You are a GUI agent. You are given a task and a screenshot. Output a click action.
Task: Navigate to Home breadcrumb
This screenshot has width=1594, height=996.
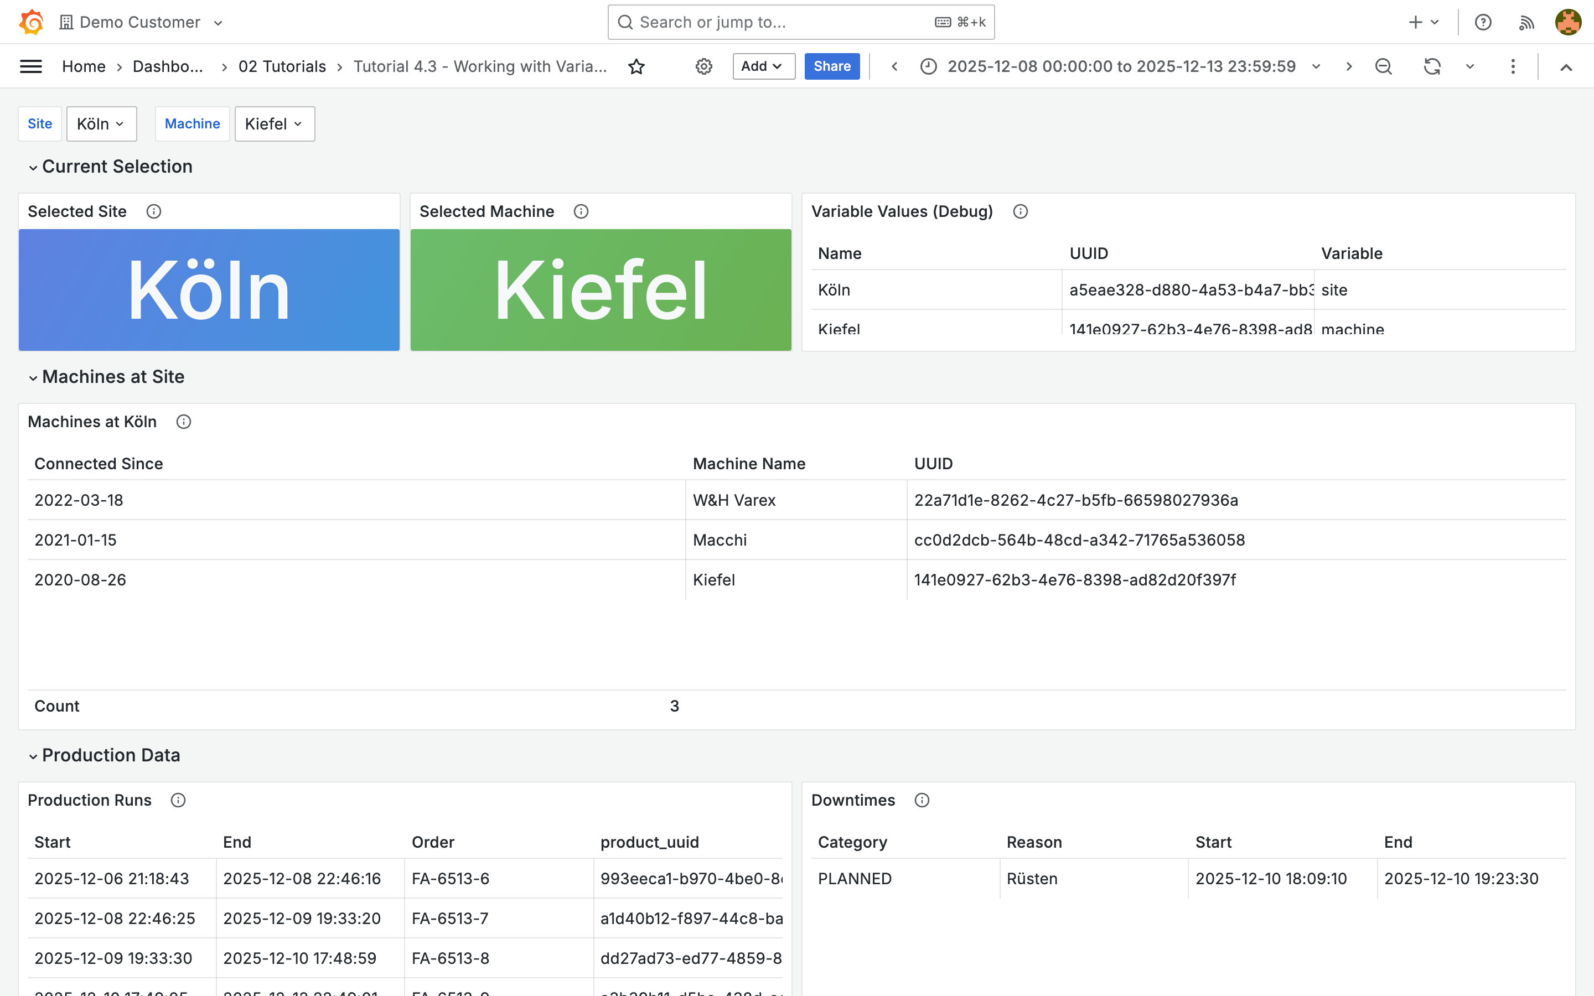(x=84, y=66)
